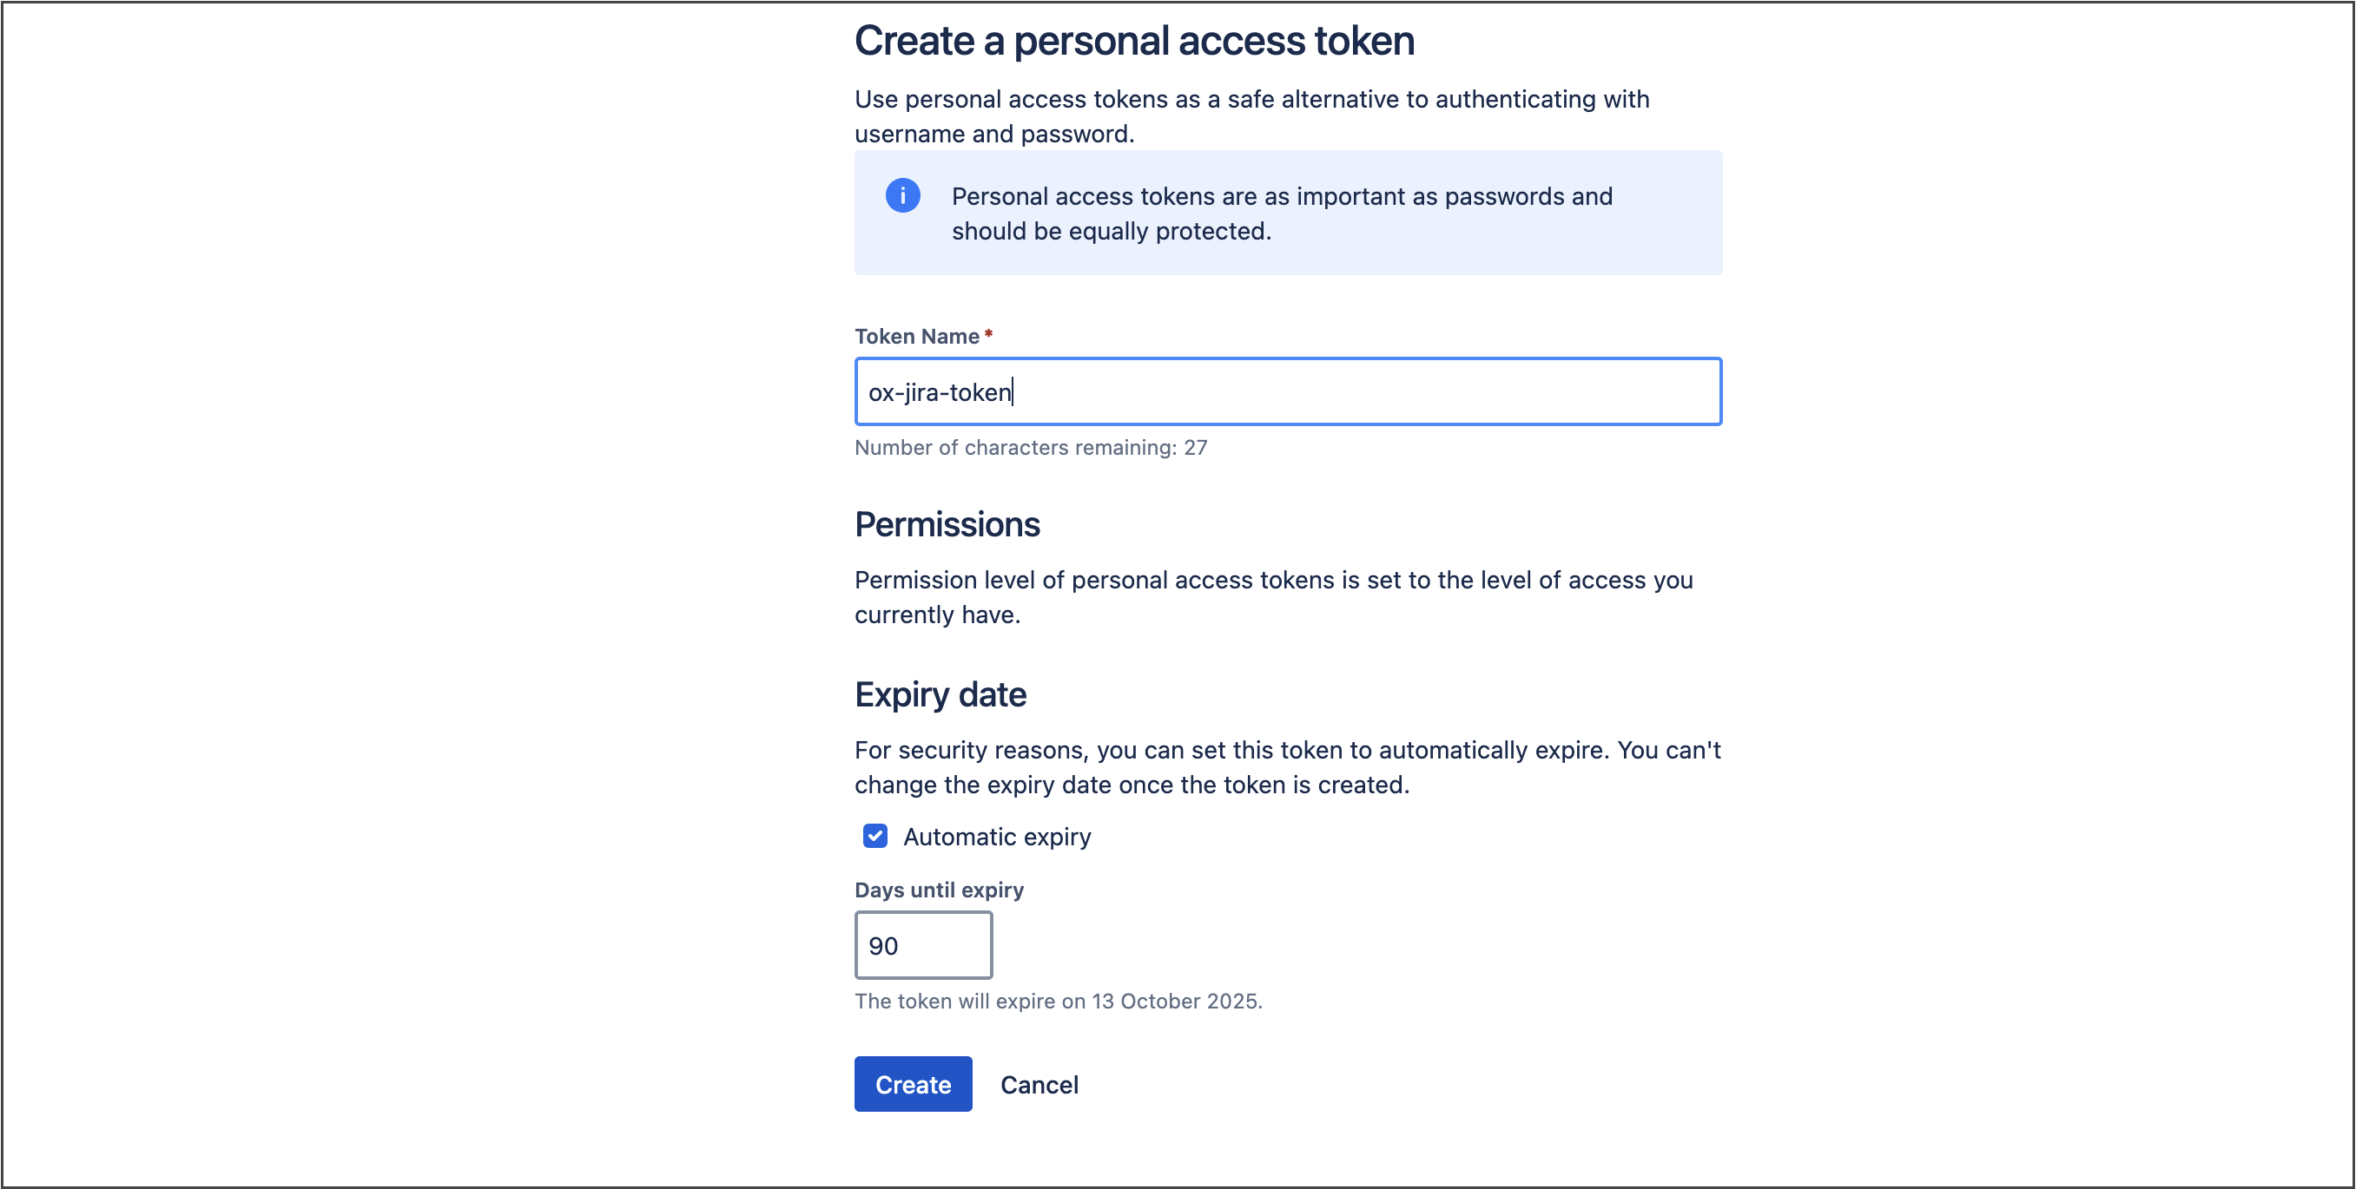
Task: Click the blue info icon in banner
Action: click(901, 195)
